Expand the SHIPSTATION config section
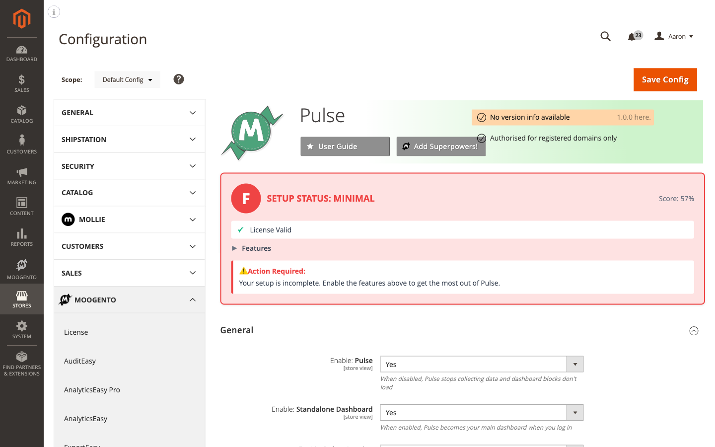 [129, 140]
